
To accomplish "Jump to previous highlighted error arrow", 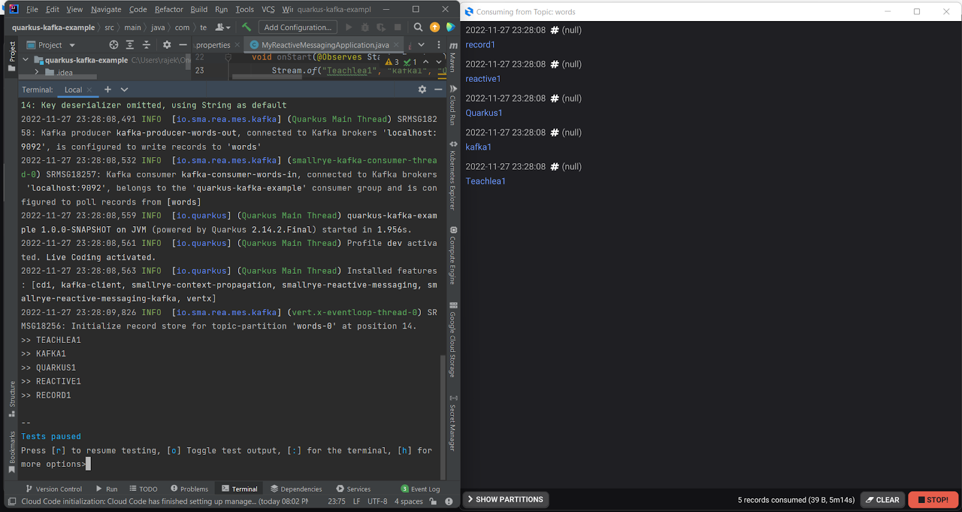I will click(426, 61).
